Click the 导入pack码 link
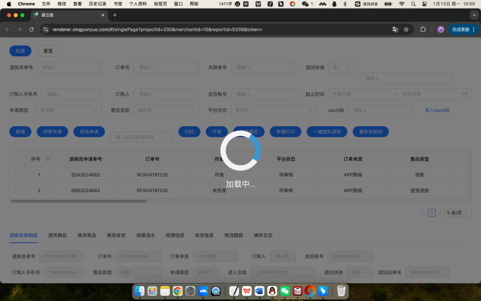Image resolution: width=481 pixels, height=301 pixels. click(437, 110)
